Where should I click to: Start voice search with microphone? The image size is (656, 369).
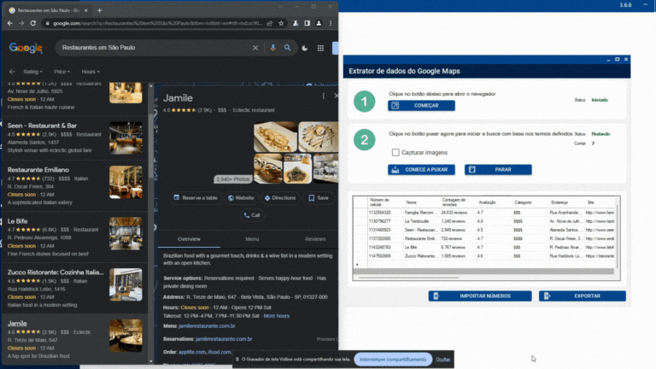[273, 48]
